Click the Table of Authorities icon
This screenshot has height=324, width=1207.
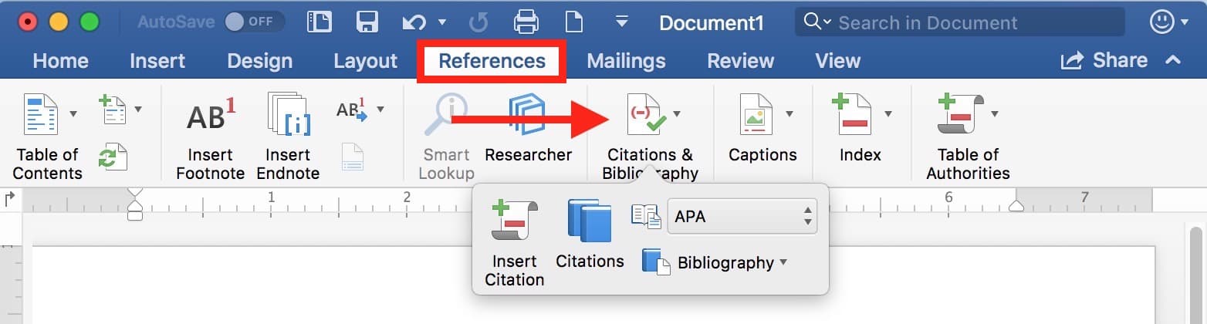click(x=960, y=115)
